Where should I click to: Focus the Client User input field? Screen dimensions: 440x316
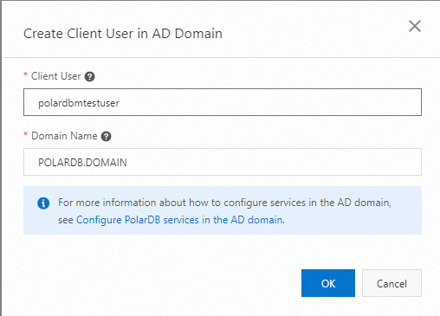click(x=223, y=102)
